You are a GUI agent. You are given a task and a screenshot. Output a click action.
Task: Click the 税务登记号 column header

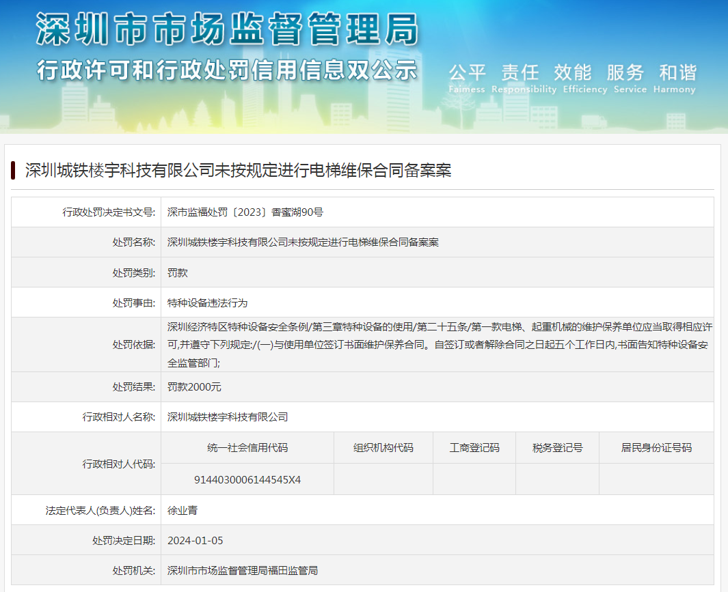pyautogui.click(x=558, y=448)
